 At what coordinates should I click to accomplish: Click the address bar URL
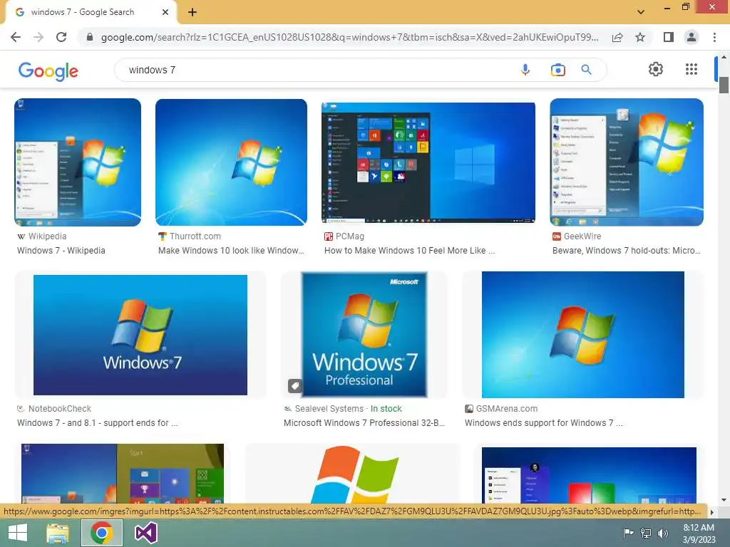349,37
